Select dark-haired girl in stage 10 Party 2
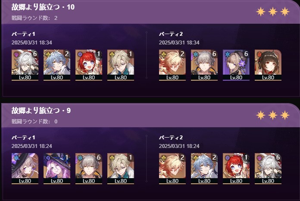Image resolution: width=300 pixels, height=201 pixels. (x=268, y=65)
